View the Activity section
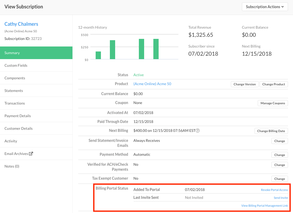 point(11,141)
